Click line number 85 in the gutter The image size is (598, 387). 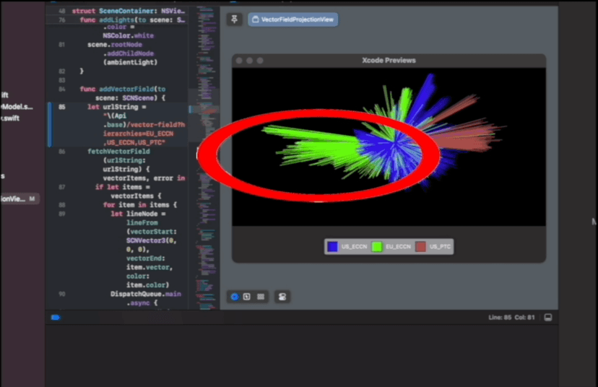(x=61, y=107)
